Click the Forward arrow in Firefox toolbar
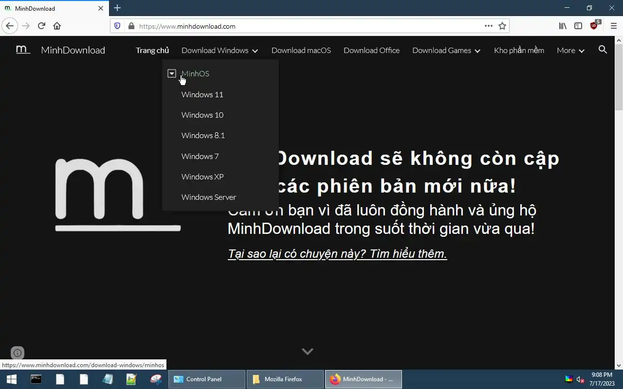 pyautogui.click(x=26, y=26)
